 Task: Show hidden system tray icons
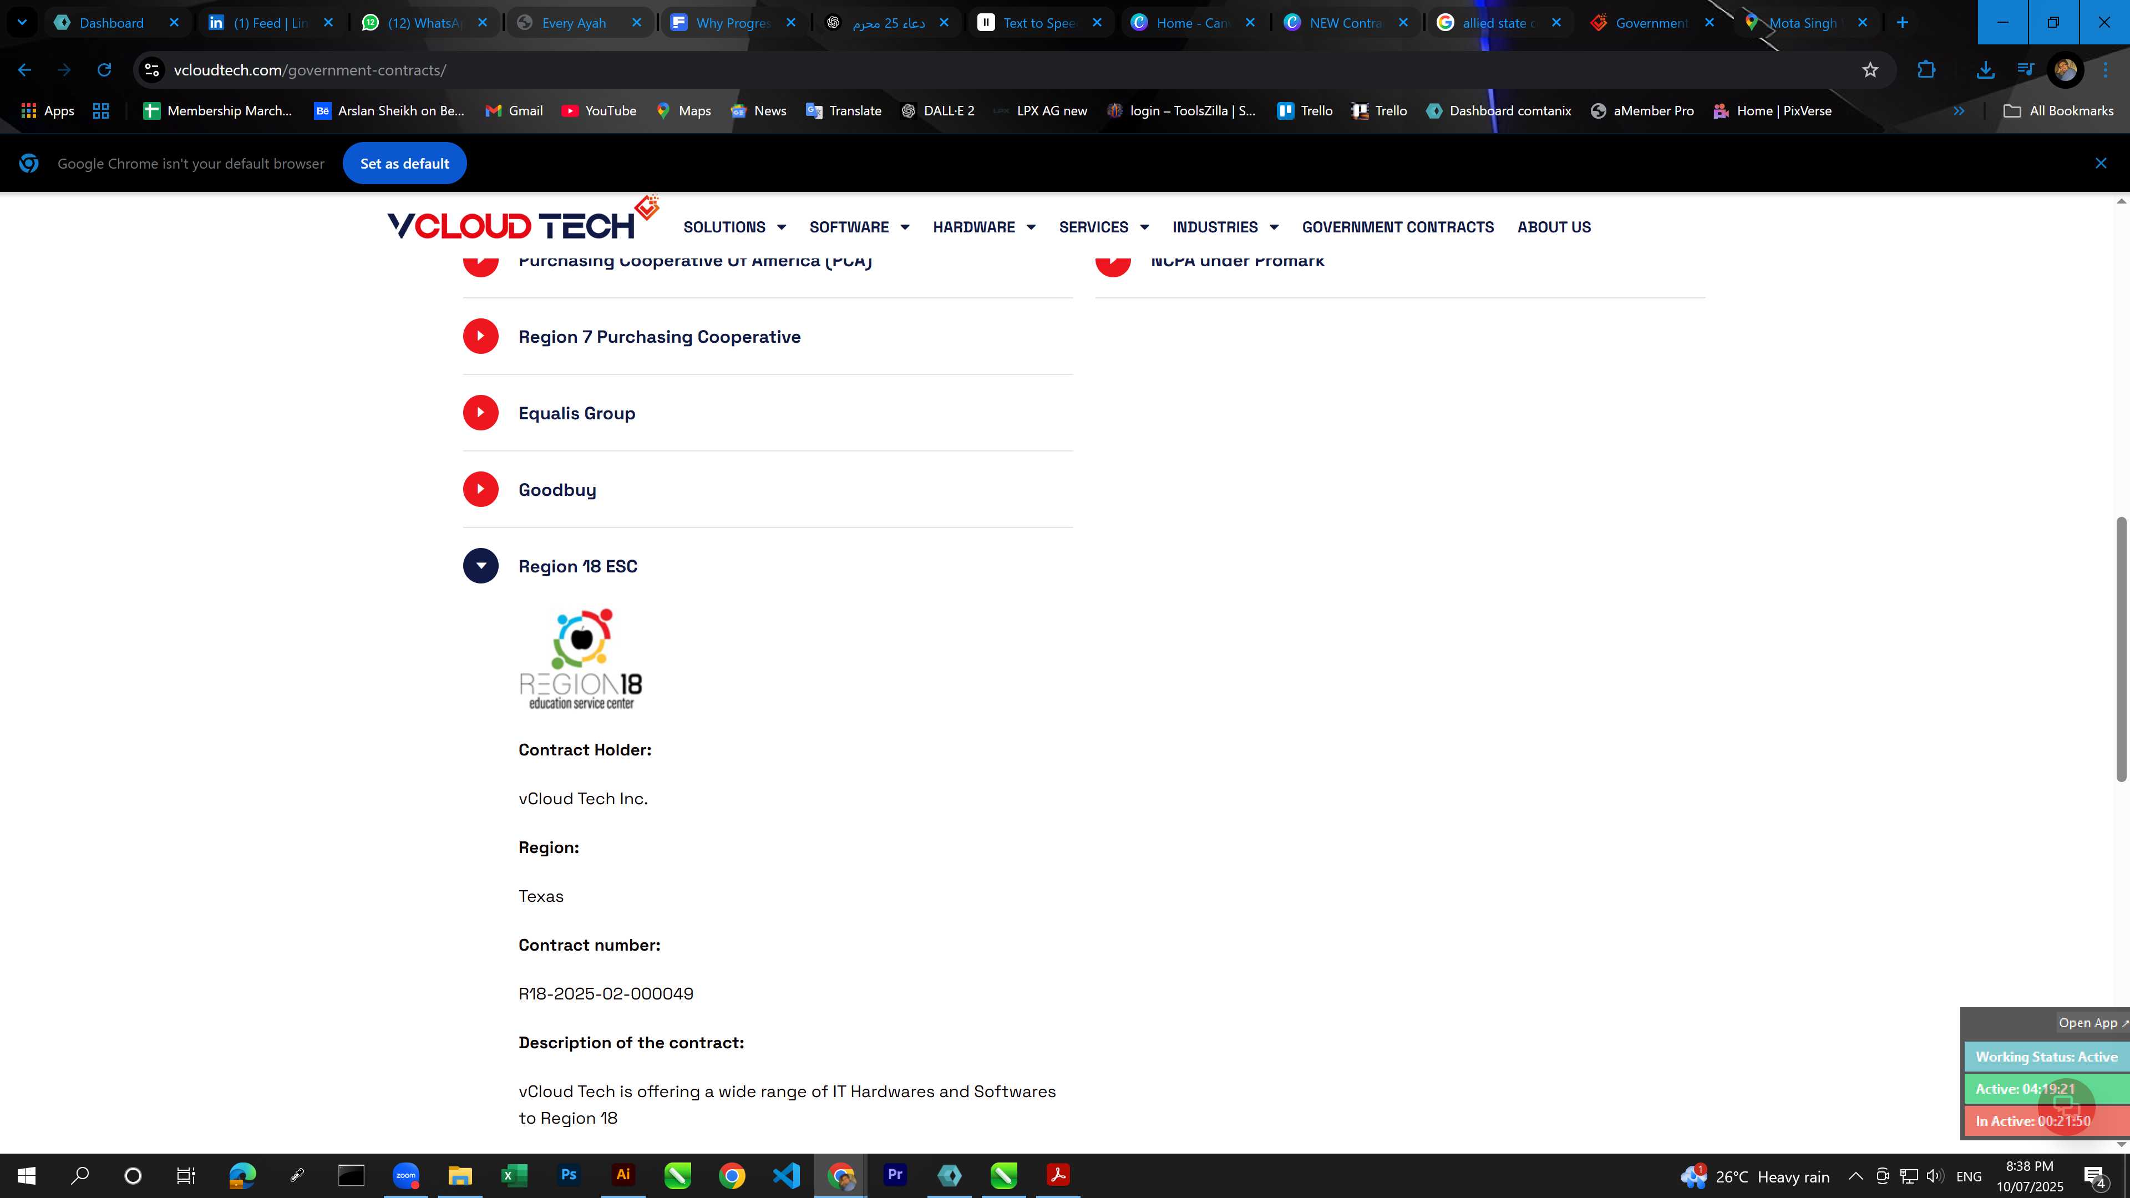(1855, 1176)
